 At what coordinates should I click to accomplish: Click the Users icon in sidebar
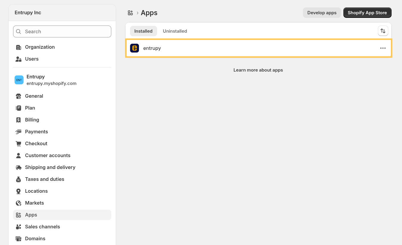coord(18,59)
